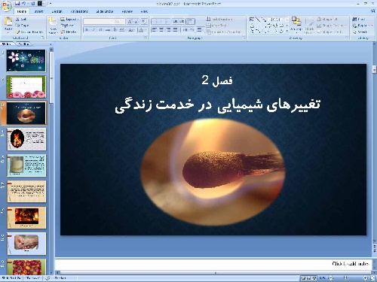Screen dimensions: 377x282
Task: Open the Office Button menu
Action: [7, 6]
